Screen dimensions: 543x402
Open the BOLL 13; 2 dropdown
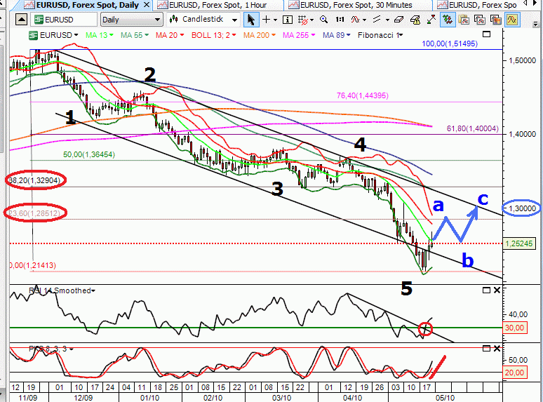tap(234, 35)
